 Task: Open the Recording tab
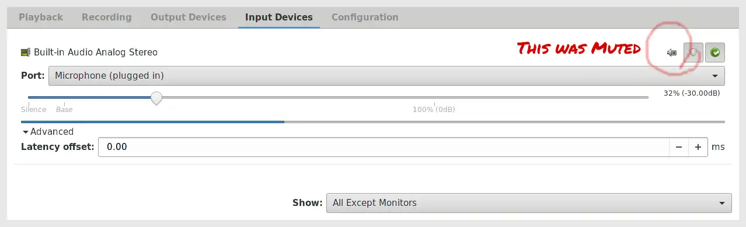(107, 18)
